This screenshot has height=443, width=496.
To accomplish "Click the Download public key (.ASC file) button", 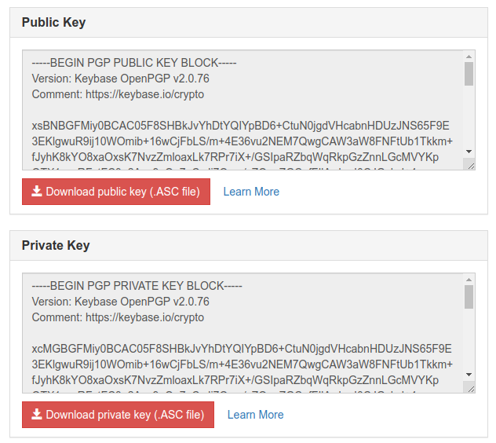I will click(116, 192).
